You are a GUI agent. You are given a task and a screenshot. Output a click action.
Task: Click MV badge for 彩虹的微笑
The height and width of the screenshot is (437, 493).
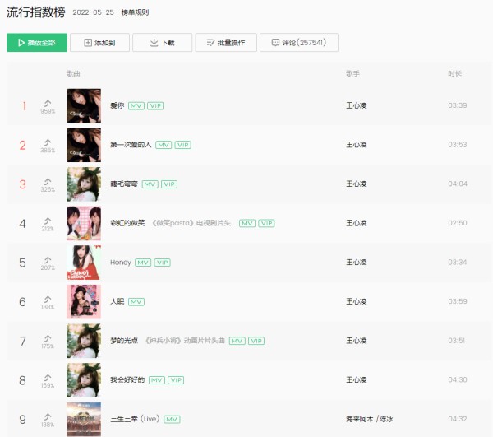pos(247,223)
